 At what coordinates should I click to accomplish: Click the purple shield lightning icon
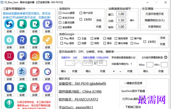47,88
